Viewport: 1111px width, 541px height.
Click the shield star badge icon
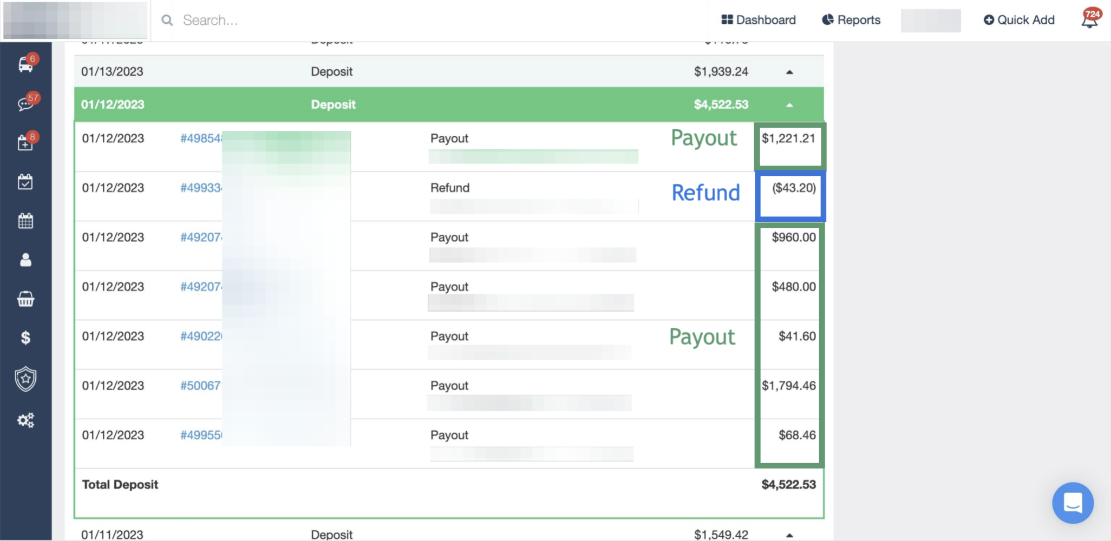[25, 379]
